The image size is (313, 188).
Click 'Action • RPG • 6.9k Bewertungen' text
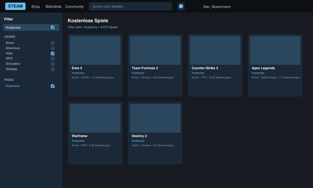point(91,145)
